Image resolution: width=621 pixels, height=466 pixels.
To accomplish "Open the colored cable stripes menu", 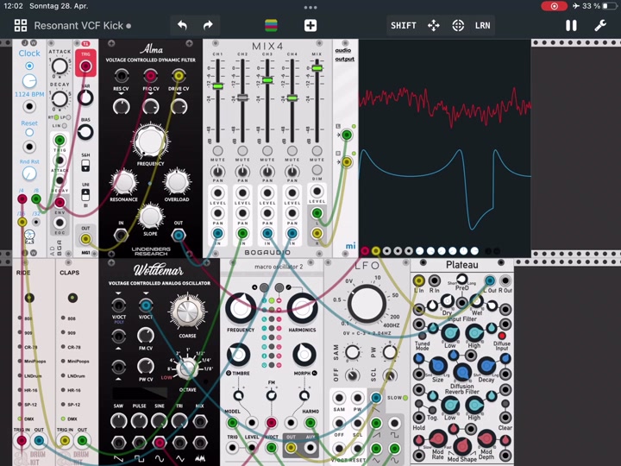I will click(x=272, y=25).
